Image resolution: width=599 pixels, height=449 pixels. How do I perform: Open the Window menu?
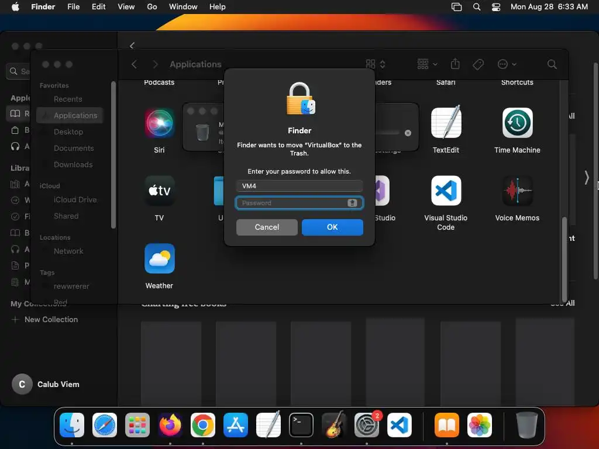pyautogui.click(x=183, y=7)
